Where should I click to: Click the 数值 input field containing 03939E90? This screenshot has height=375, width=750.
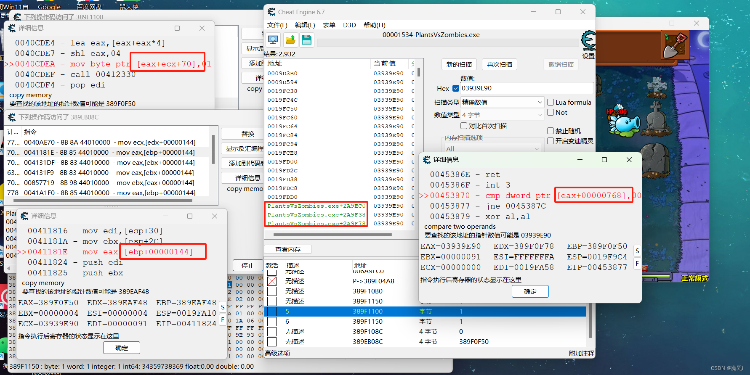coord(527,88)
